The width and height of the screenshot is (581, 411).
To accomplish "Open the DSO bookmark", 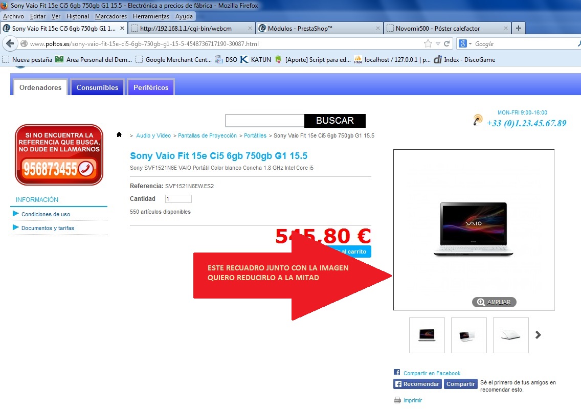I will (x=226, y=60).
